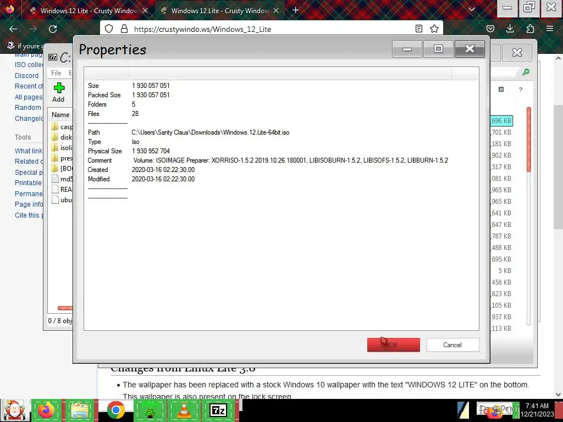Click 7-Zip list horizontal red scrollbar

(x=65, y=308)
